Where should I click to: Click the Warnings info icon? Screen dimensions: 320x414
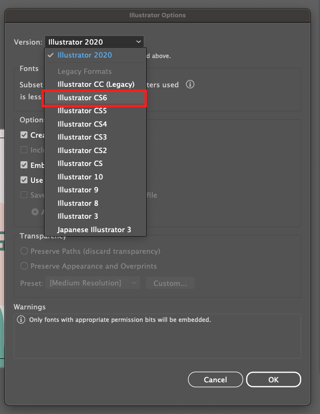tap(21, 319)
